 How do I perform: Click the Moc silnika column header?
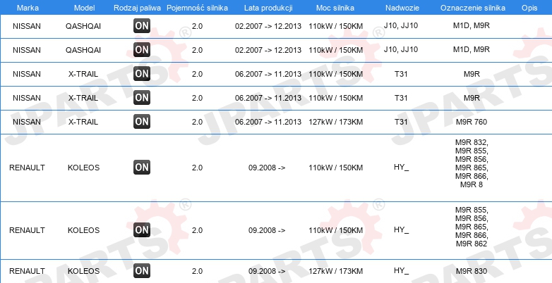pos(336,7)
